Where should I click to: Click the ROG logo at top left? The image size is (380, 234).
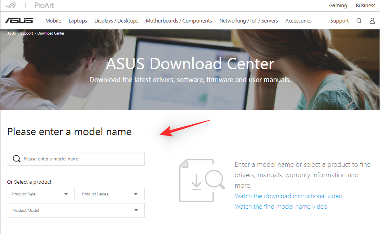(x=12, y=5)
